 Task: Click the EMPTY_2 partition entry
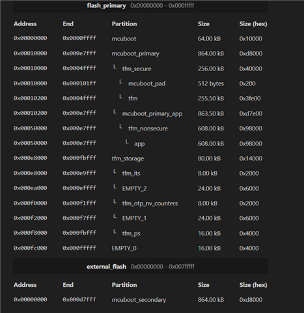coord(134,188)
